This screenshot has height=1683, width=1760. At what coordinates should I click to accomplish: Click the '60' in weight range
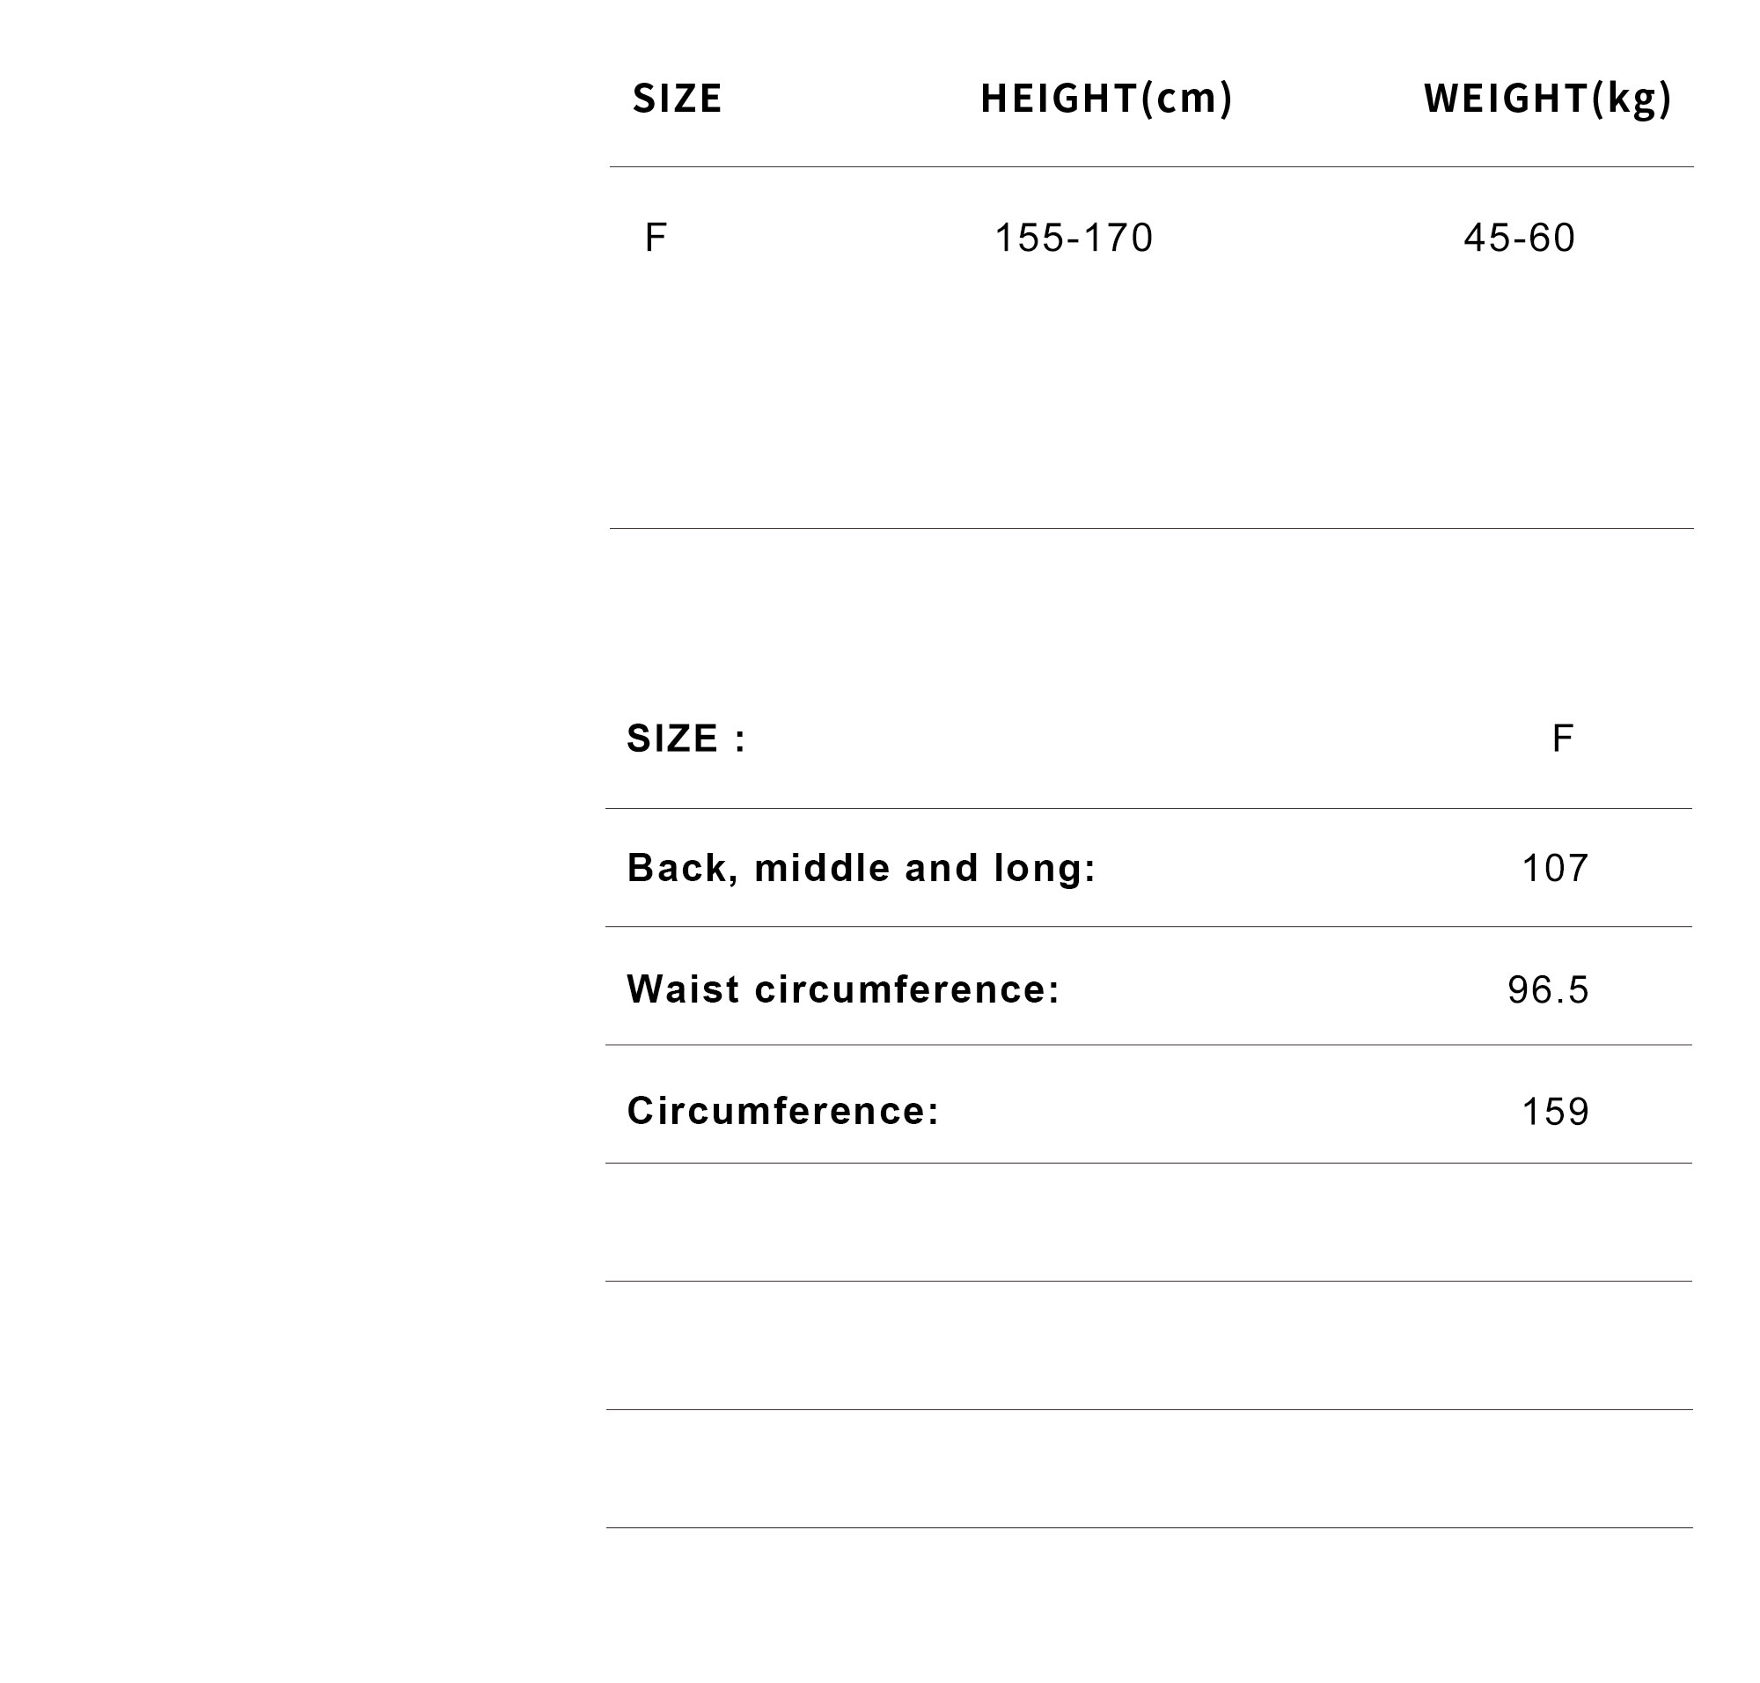[x=1551, y=238]
